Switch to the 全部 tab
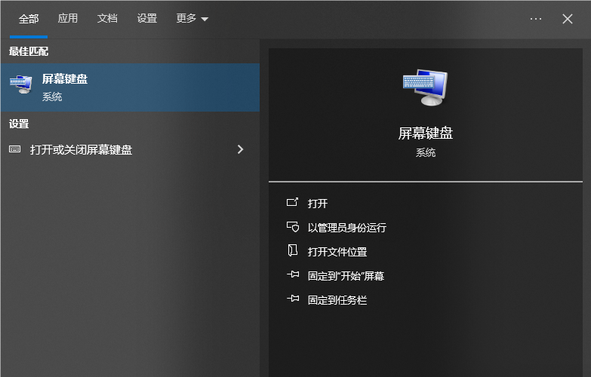 29,19
